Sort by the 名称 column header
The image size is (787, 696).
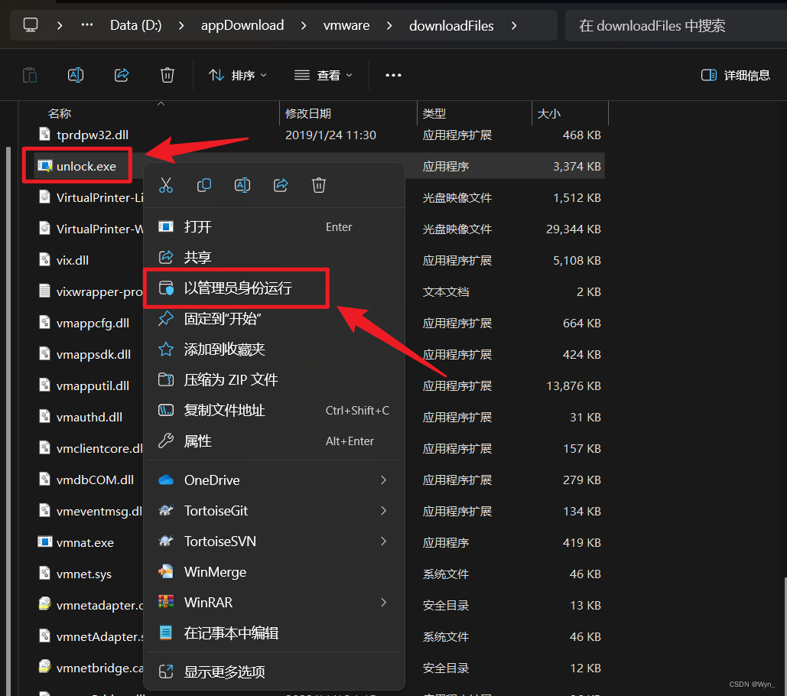point(60,113)
